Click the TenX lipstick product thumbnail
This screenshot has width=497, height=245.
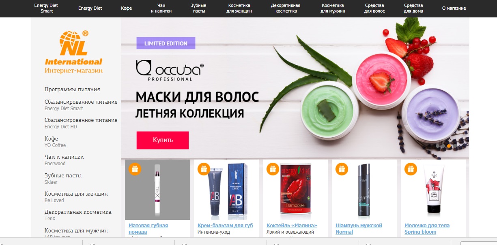coord(157,190)
